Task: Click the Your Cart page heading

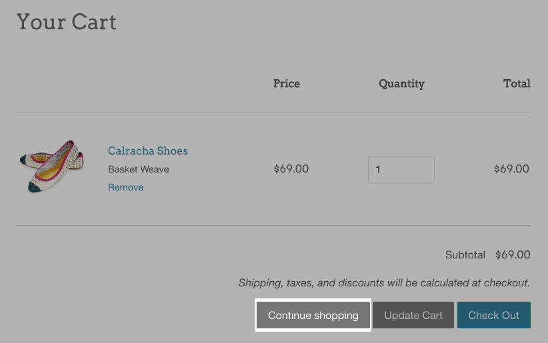Action: pos(66,21)
